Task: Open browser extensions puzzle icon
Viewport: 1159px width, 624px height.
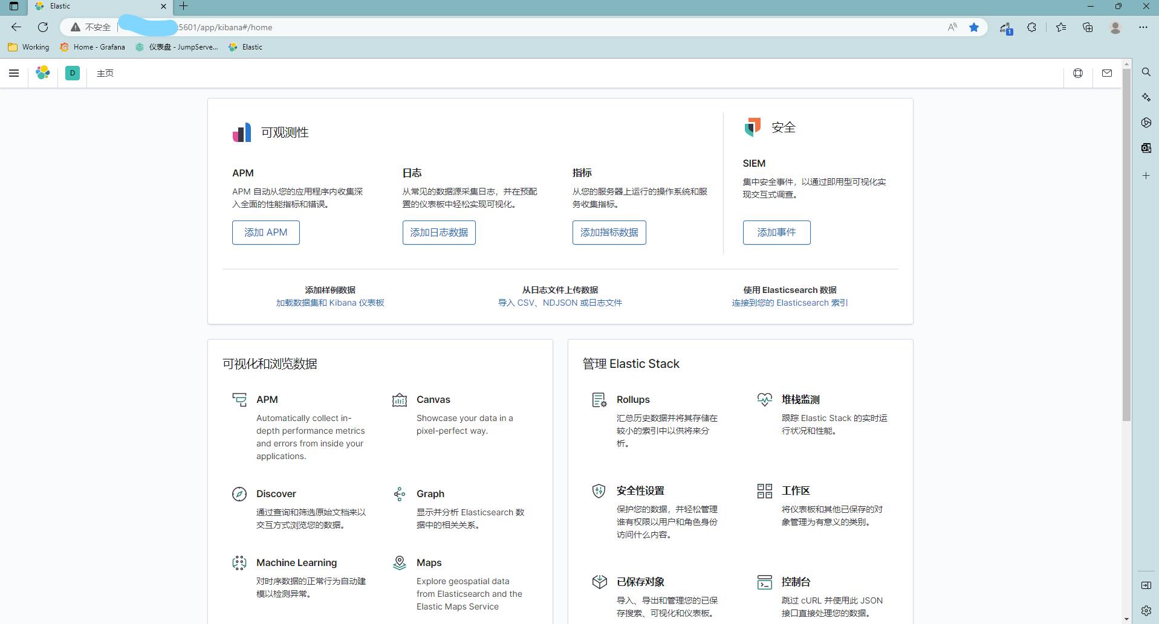Action: (1032, 27)
